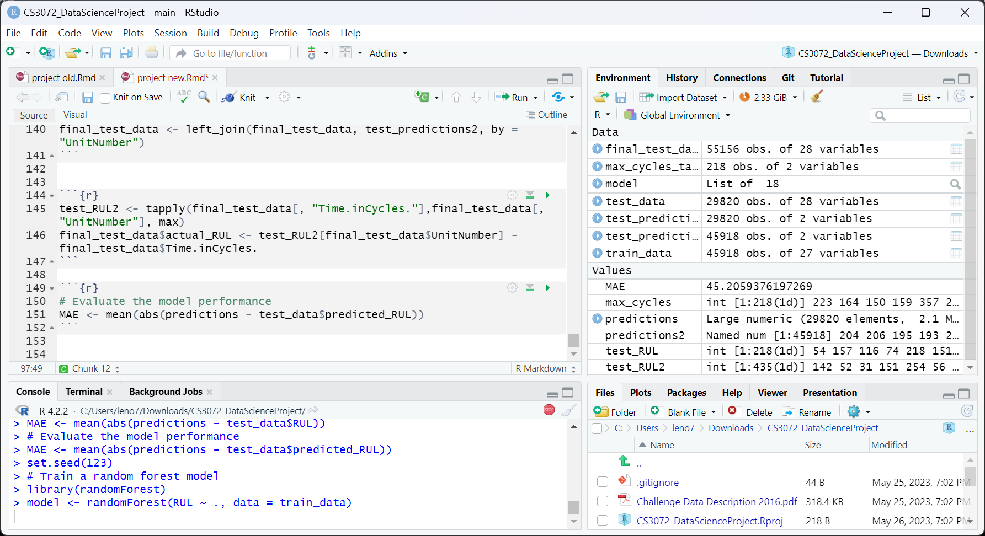Click the Knit yarn ball button

[239, 97]
